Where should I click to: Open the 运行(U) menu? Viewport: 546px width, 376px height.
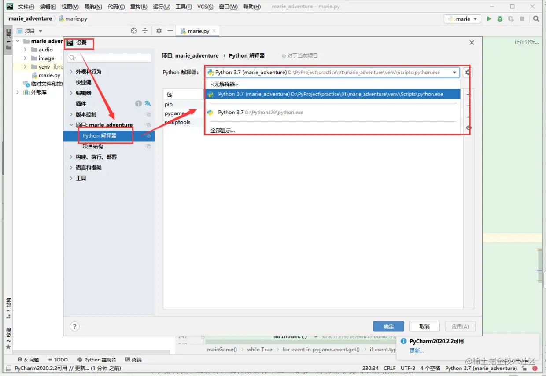(162, 7)
